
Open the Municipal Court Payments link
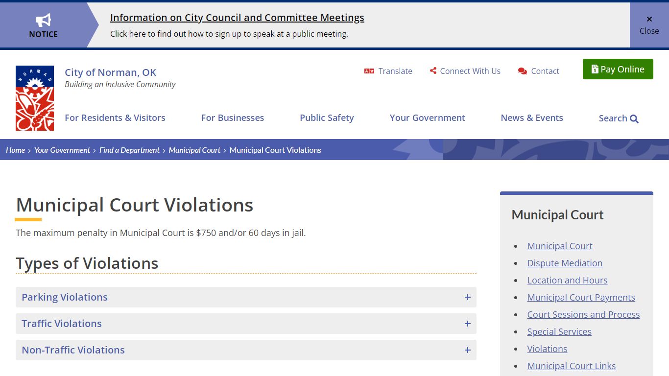coord(581,298)
